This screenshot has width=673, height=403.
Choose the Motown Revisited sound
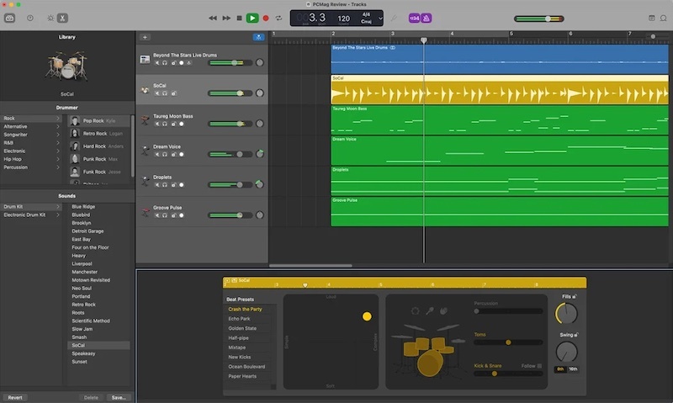click(x=90, y=280)
